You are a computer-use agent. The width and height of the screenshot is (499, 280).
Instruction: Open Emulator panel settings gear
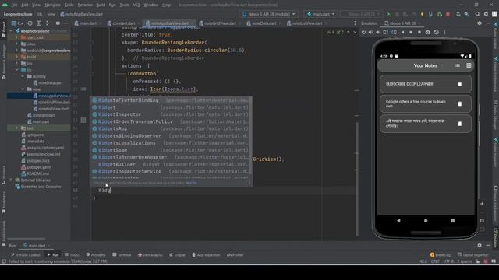[x=480, y=23]
